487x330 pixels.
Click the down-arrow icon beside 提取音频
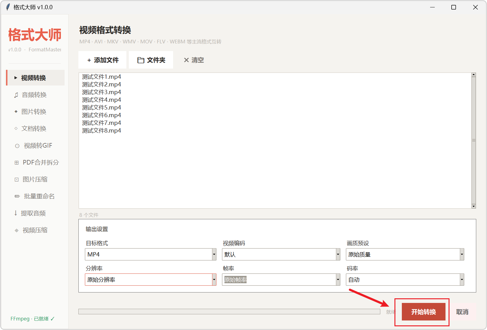pos(16,213)
